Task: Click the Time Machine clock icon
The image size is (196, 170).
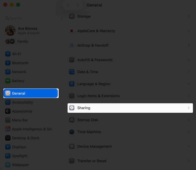Action: point(72,132)
